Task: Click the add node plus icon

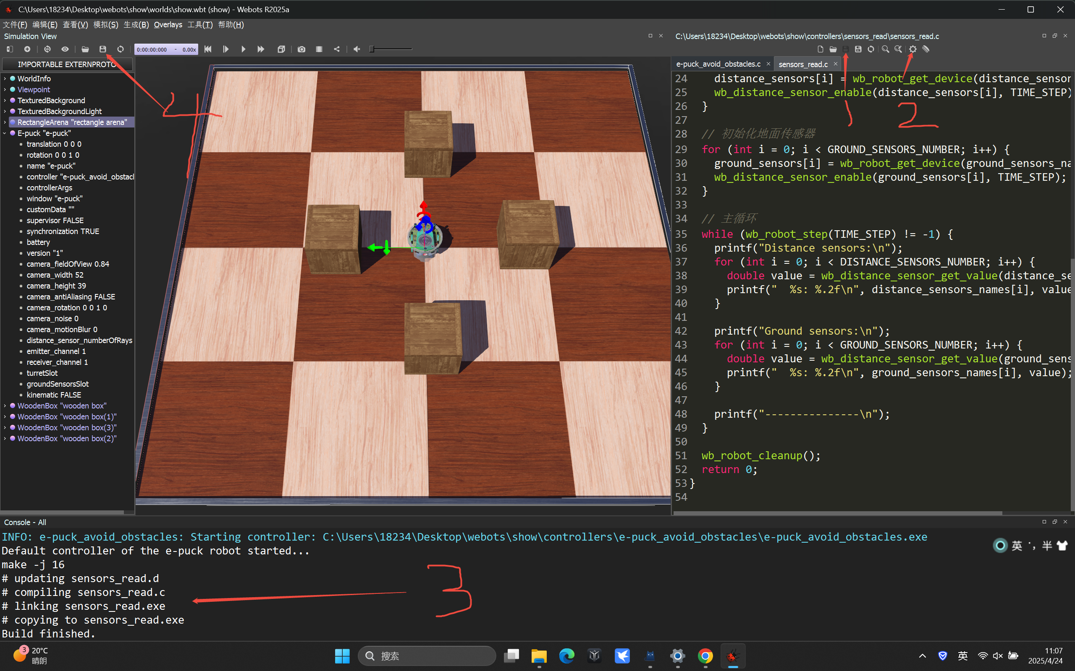Action: coord(27,49)
